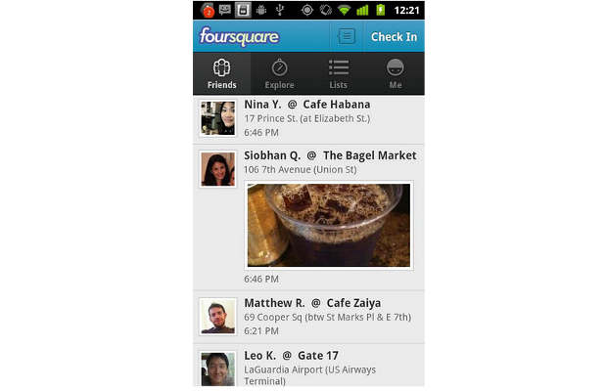
Task: Open Siobhan Q.'s avatar thumbnail
Action: click(x=218, y=169)
